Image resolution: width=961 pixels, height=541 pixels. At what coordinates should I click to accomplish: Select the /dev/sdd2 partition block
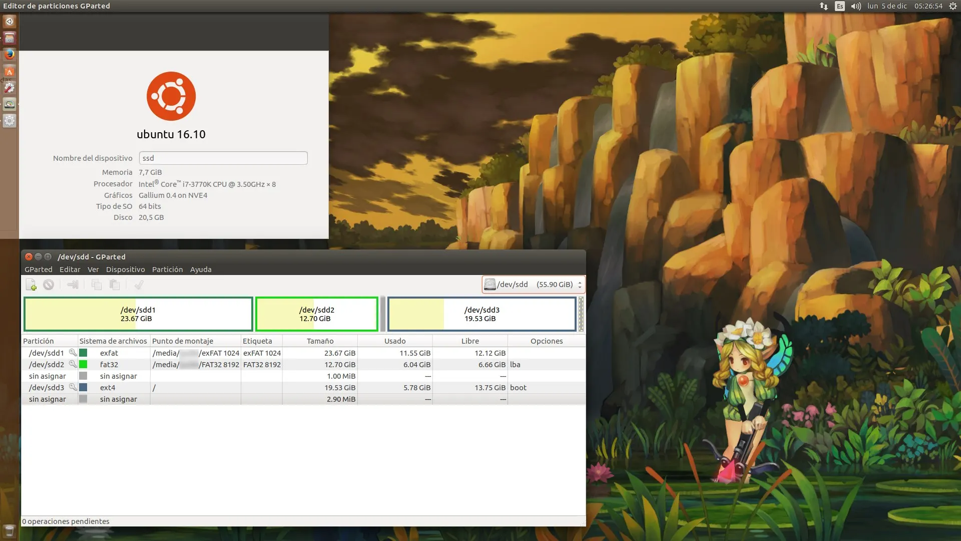316,314
